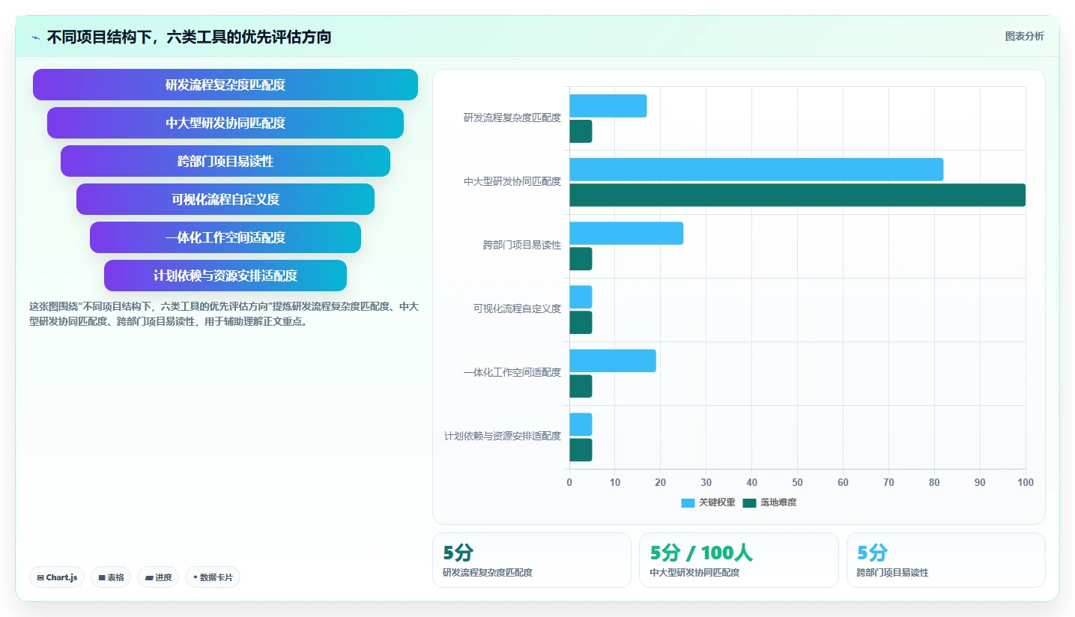Click 可视化流程自定义度 green chart bar
1075x617 pixels.
pos(581,322)
